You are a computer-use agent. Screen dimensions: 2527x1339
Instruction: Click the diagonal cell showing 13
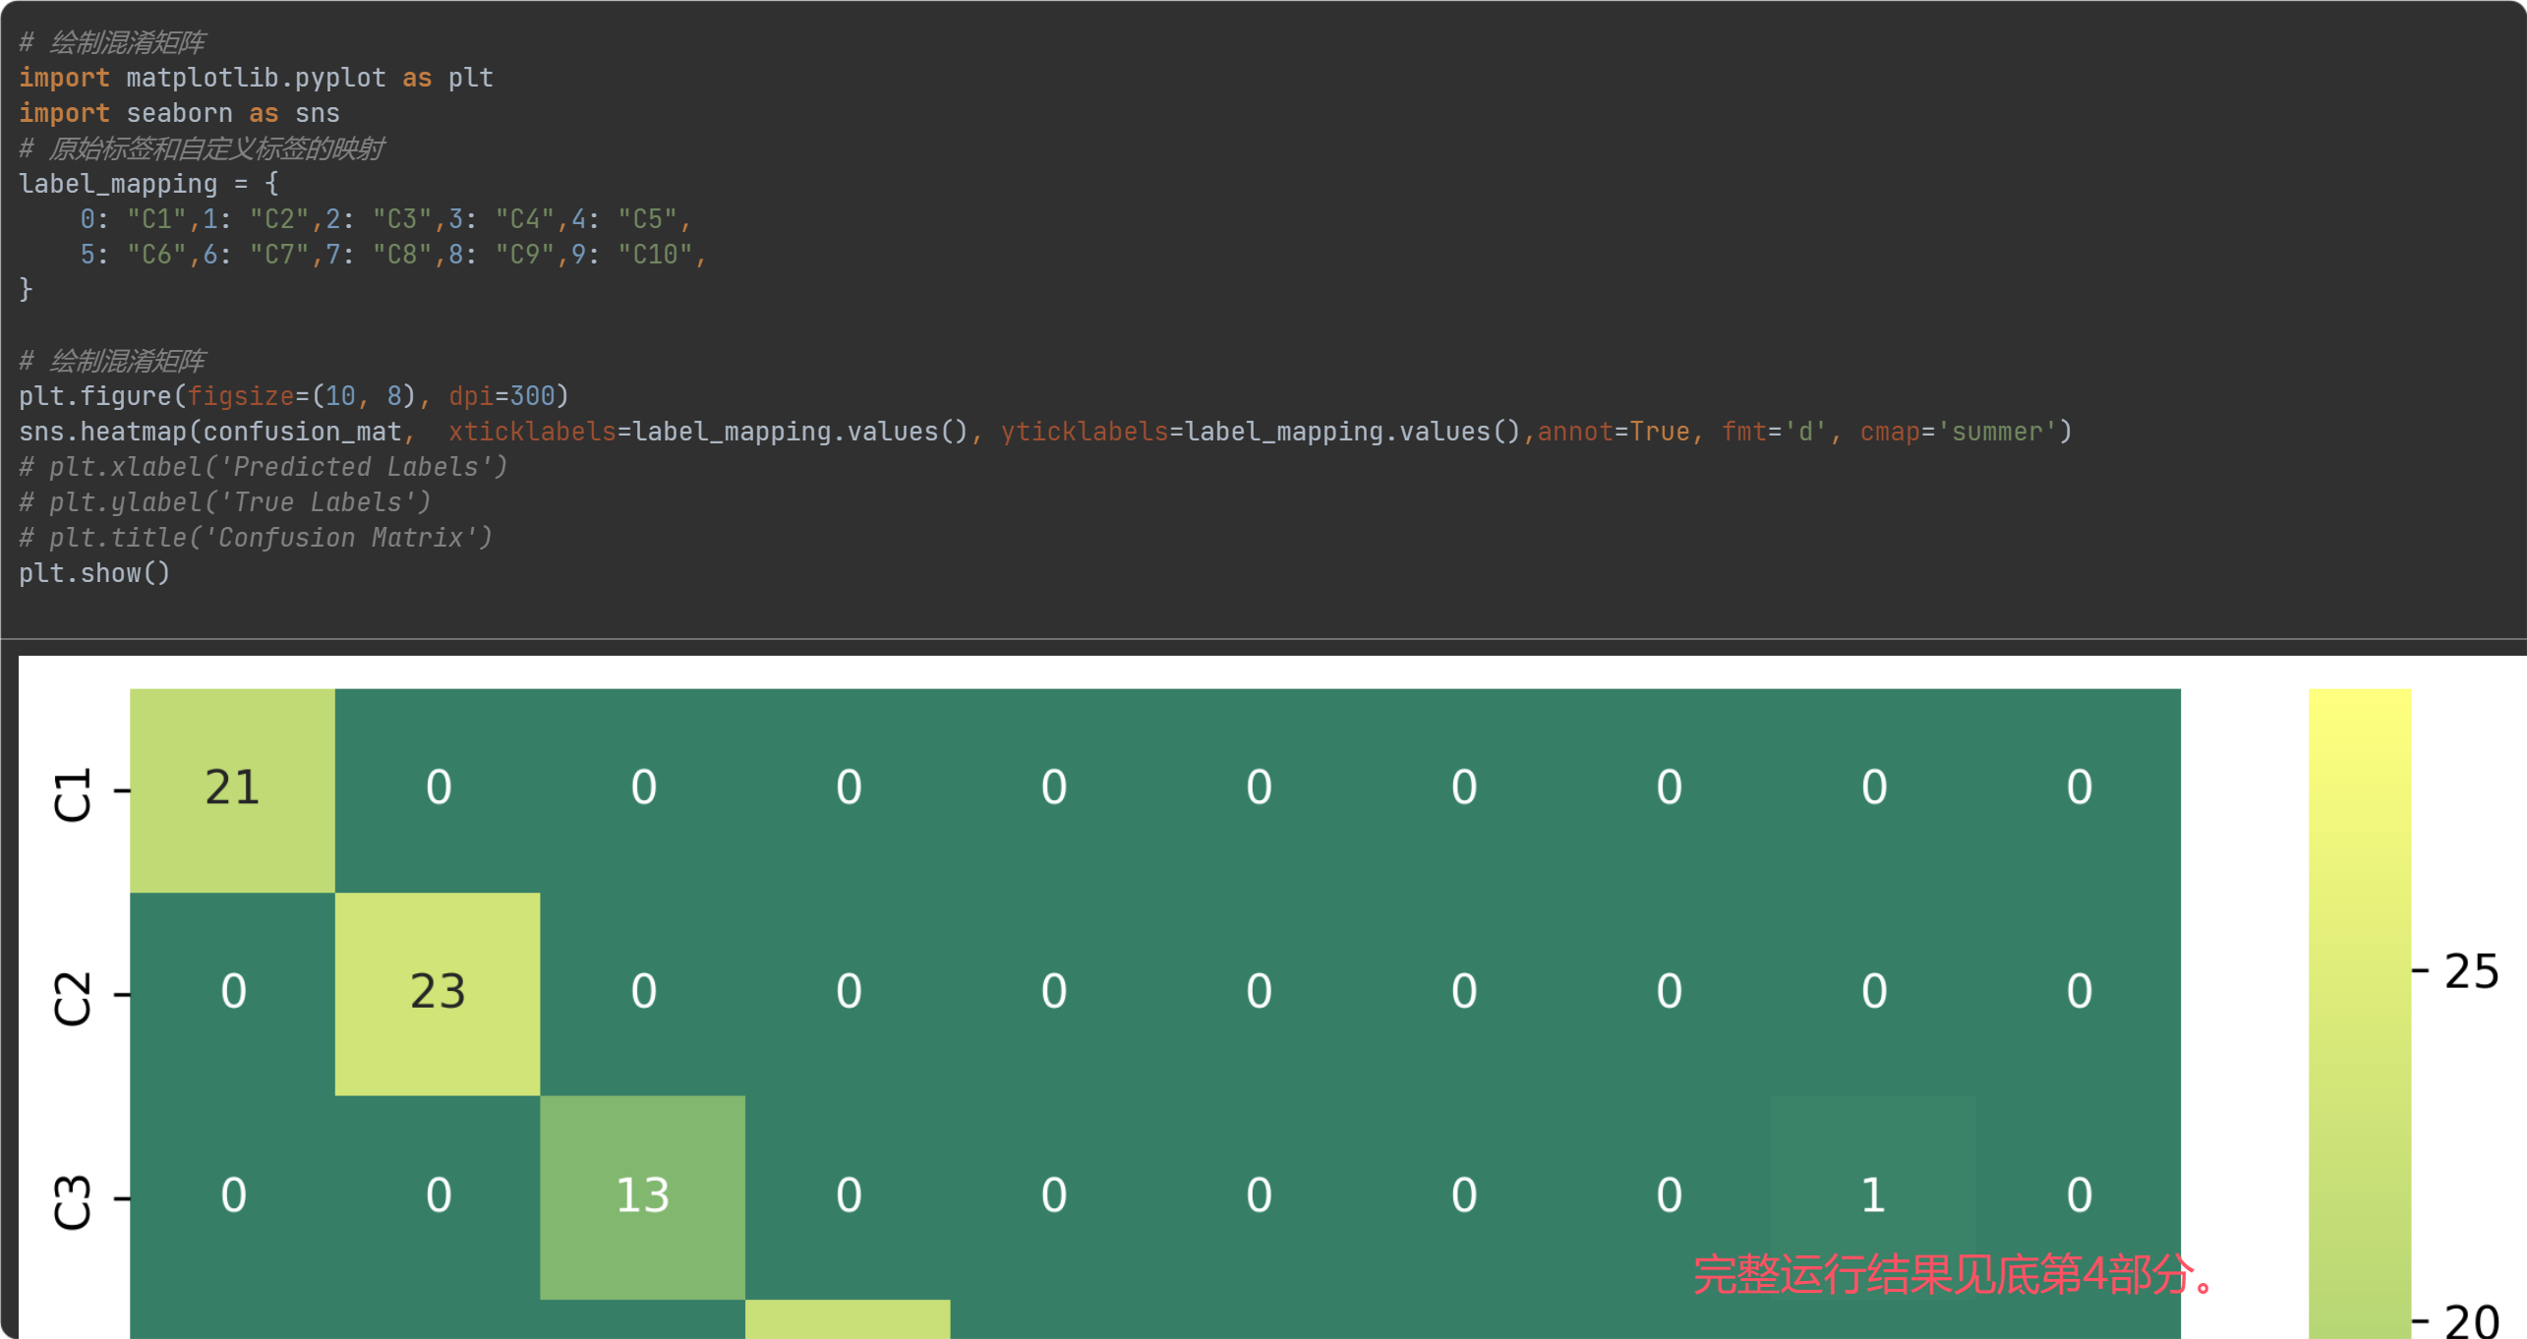(643, 1194)
